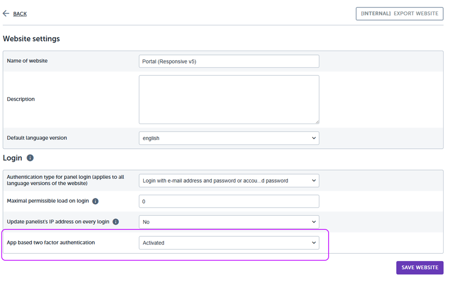Open Default language version dropdown

pos(229,138)
